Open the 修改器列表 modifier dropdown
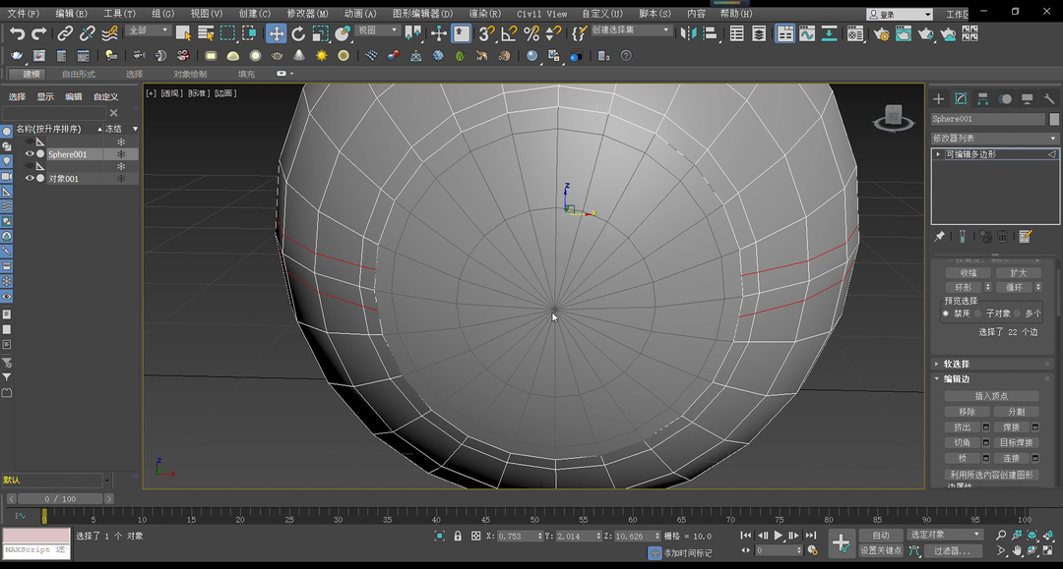 click(994, 139)
